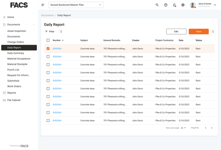This screenshot has width=221, height=150.
Task: Click the File Cabinet folder icon
Action: 4,100
